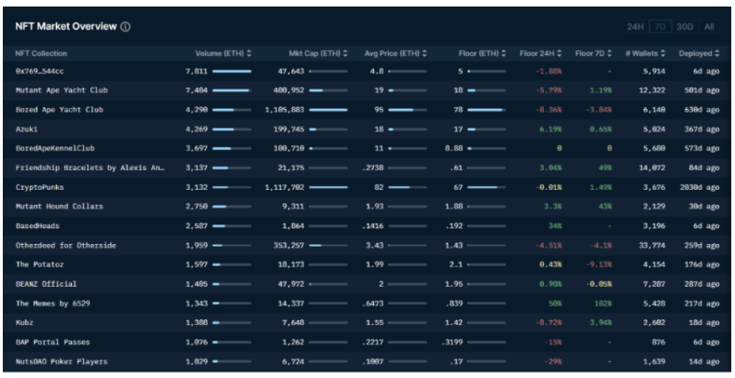The image size is (735, 378).
Task: Open Friendship Bracelets by Alexis collection
Action: [90, 168]
